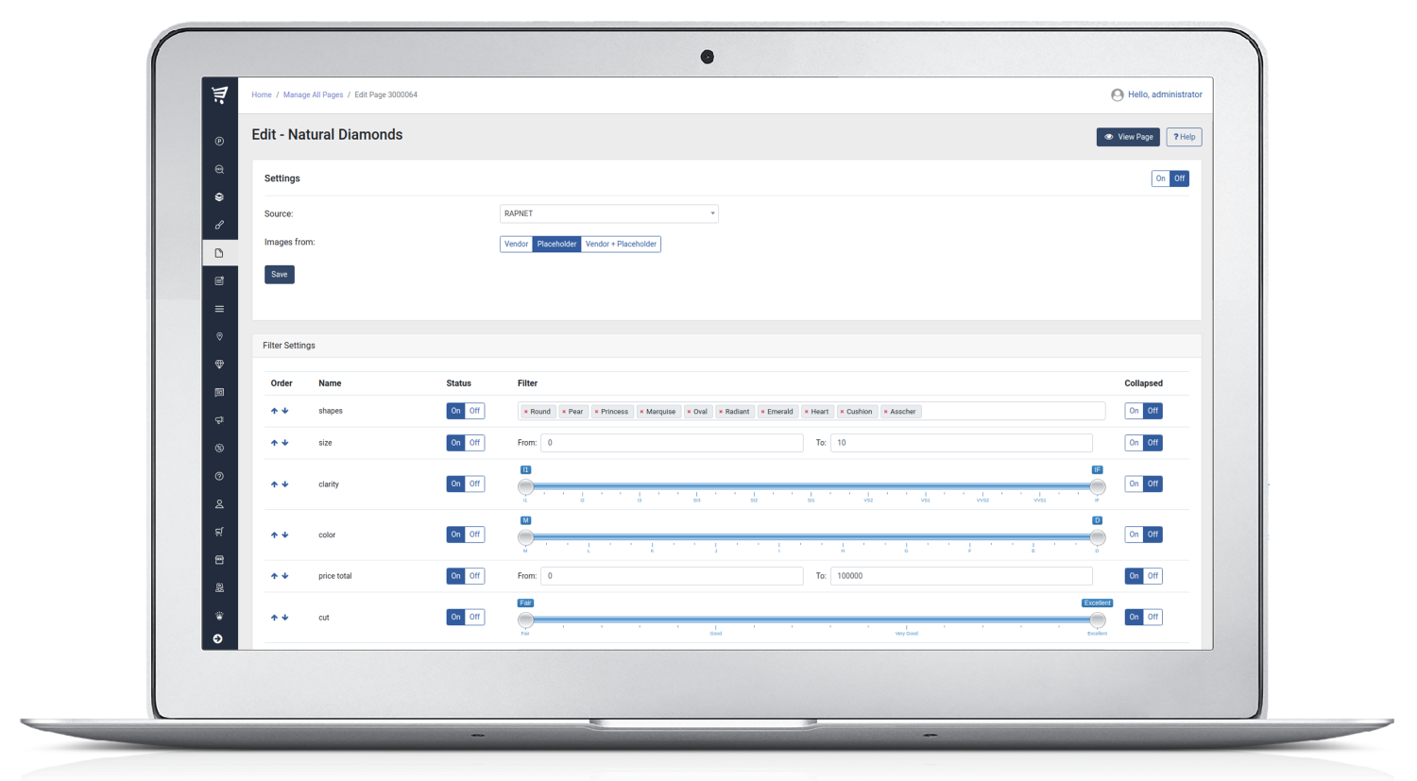Image resolution: width=1417 pixels, height=781 pixels.
Task: Open the small cart orders sidebar icon
Action: pyautogui.click(x=219, y=532)
